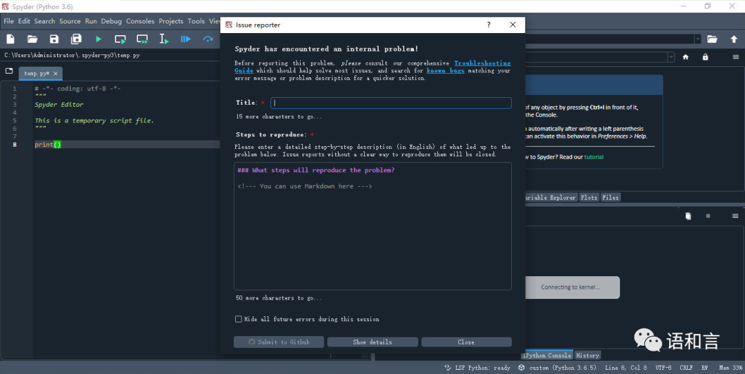Click the blue Debug file icon
Screen dimensions: 745x374
(x=186, y=39)
